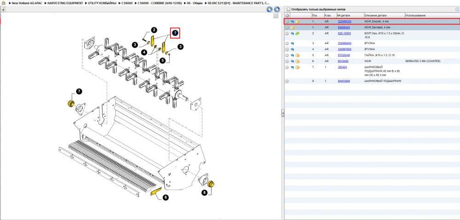Select callout 6 on the diagram
The height and width of the screenshot is (220, 460).
tap(166, 197)
